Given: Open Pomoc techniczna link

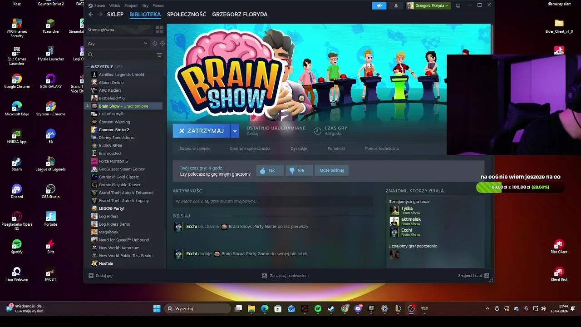Looking at the screenshot, I should 382,149.
